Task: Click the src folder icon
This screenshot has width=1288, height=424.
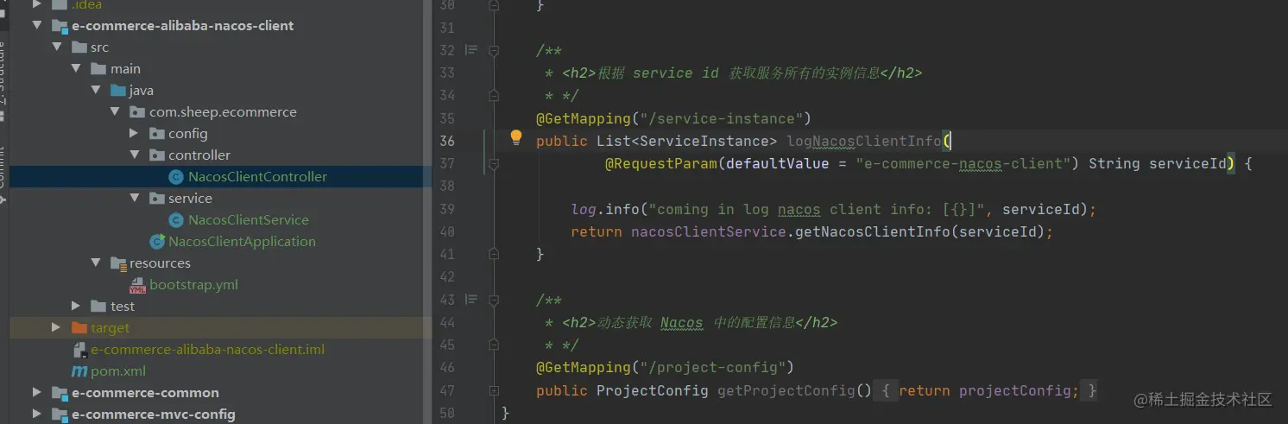Action: [x=79, y=47]
